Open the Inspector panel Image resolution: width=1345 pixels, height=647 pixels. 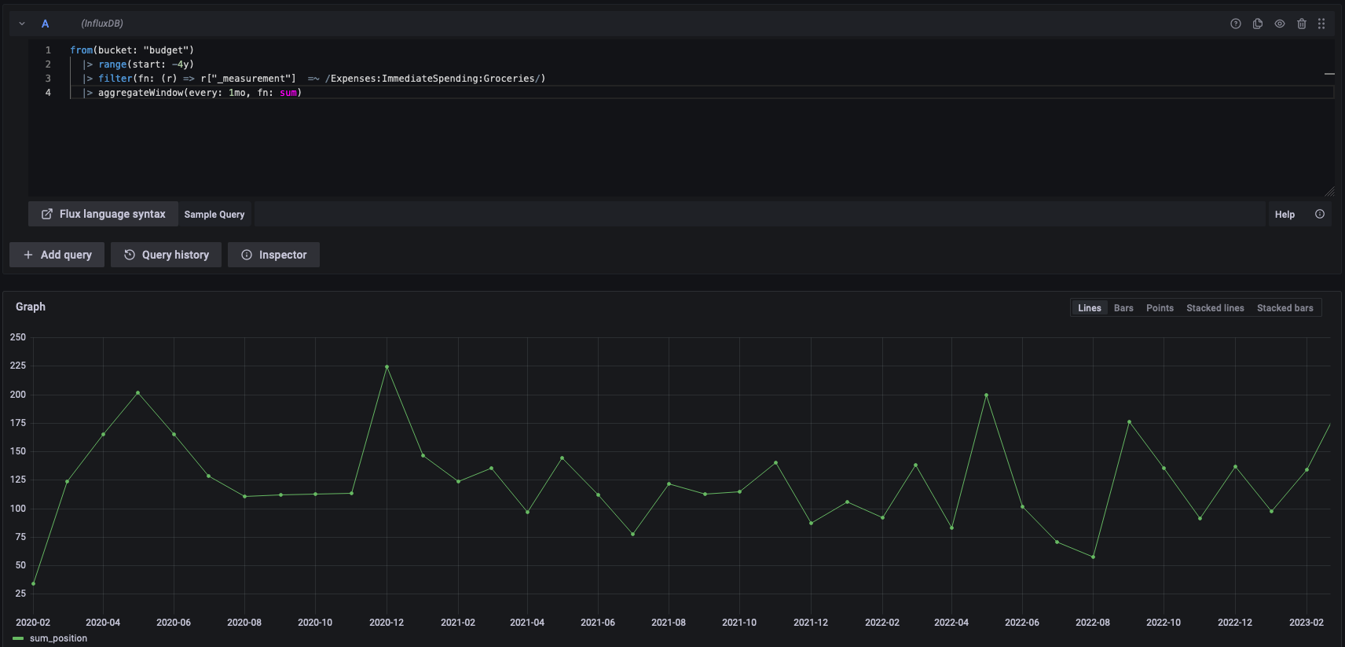coord(273,255)
